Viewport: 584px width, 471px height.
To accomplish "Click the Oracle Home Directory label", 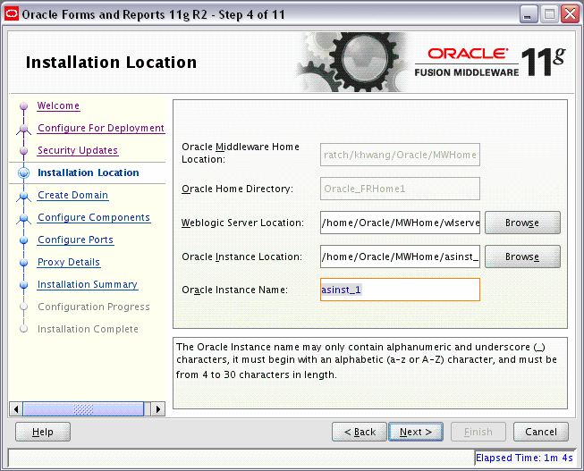I will [x=237, y=189].
